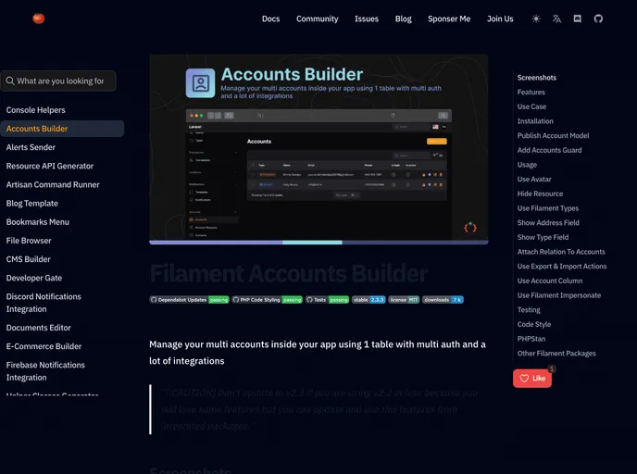Click the search magnifier icon
The image size is (637, 474).
(10, 81)
